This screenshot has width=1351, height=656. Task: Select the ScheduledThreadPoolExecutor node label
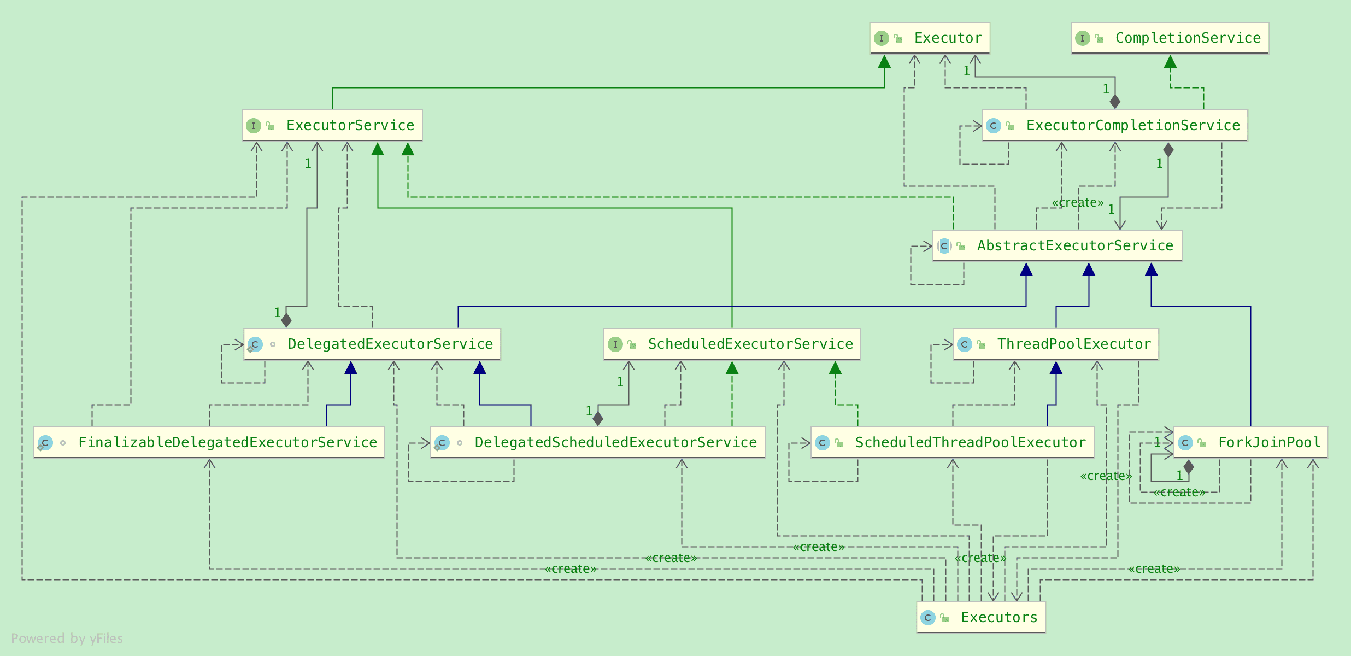970,442
